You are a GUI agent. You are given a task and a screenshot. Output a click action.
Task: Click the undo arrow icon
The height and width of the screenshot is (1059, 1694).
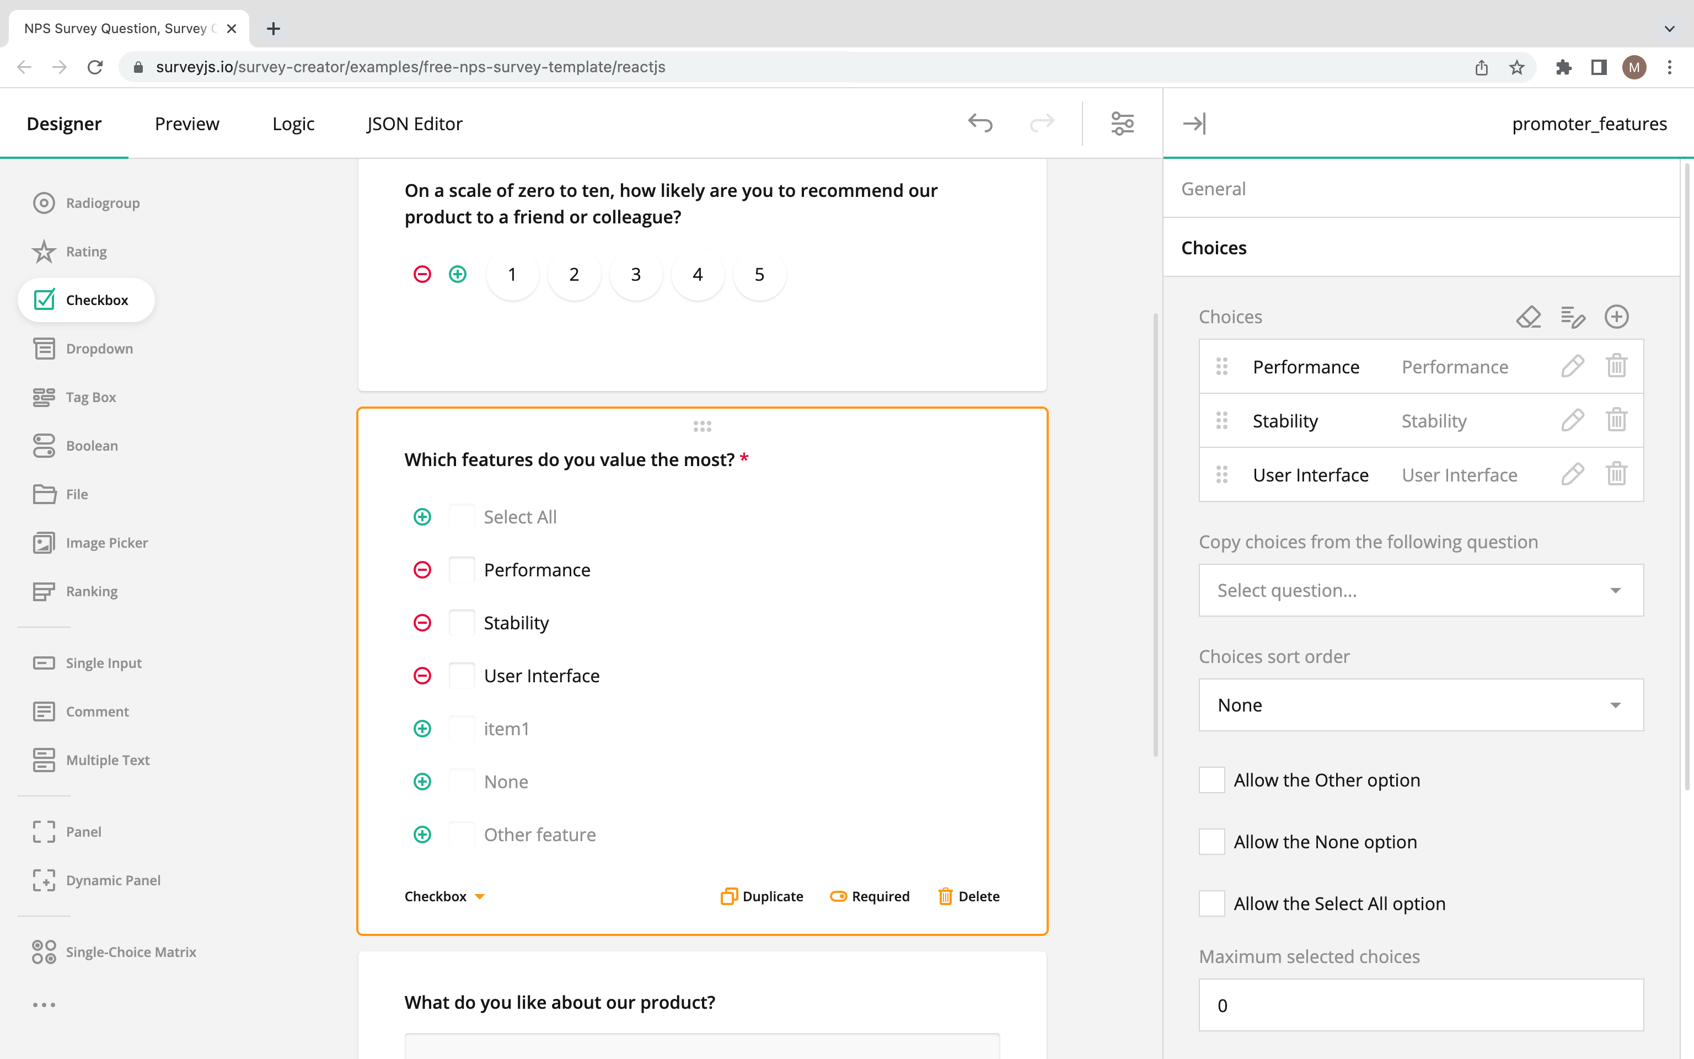(x=980, y=123)
